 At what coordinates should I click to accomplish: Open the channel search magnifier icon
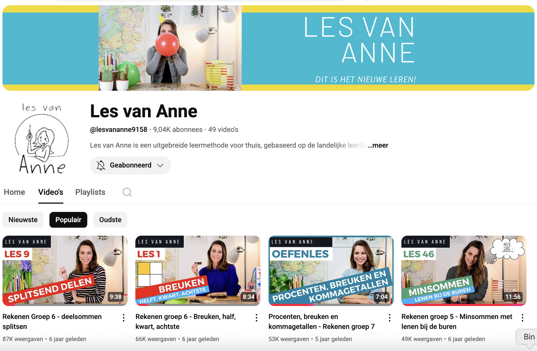point(127,192)
